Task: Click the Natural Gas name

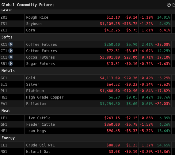Action: point(38,152)
